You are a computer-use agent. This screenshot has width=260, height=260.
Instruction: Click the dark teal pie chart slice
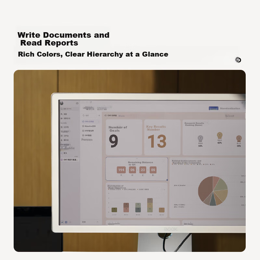[213, 201]
